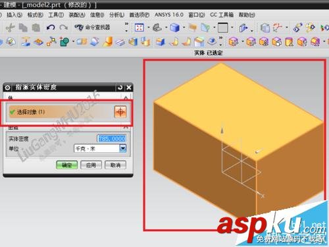Click the green shapes unite icon

click(x=64, y=41)
